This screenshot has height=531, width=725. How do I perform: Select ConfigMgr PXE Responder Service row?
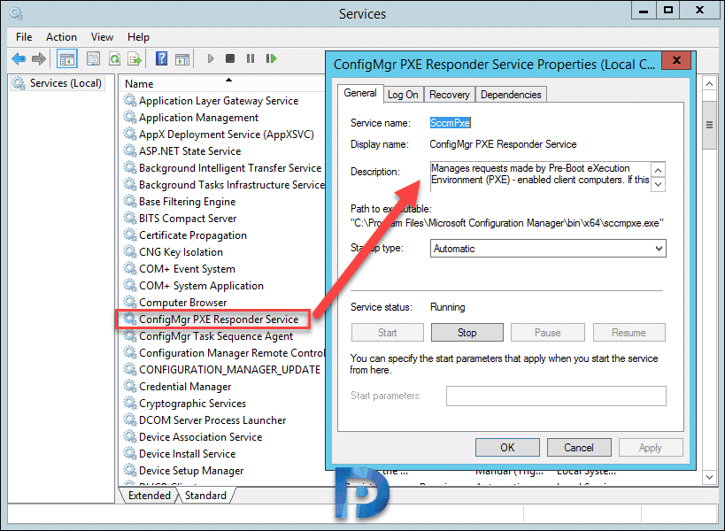click(219, 319)
